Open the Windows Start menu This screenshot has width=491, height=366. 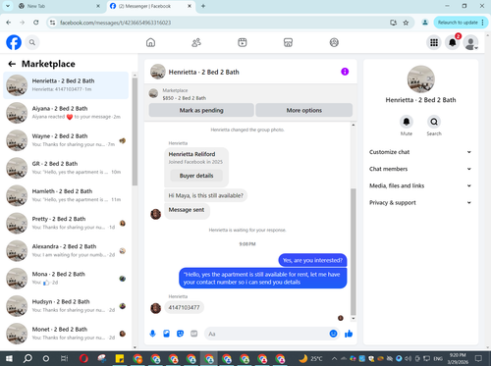tap(9, 358)
